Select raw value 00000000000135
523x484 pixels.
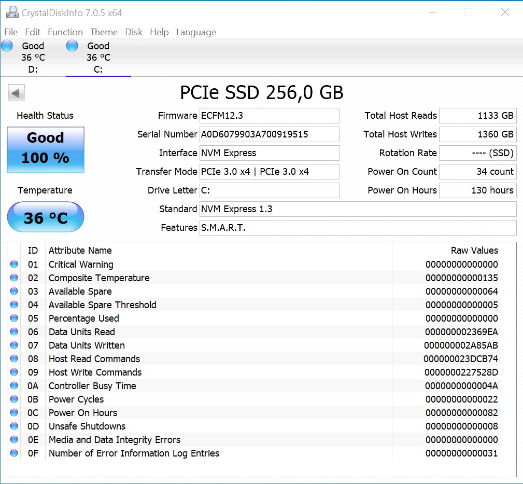462,278
